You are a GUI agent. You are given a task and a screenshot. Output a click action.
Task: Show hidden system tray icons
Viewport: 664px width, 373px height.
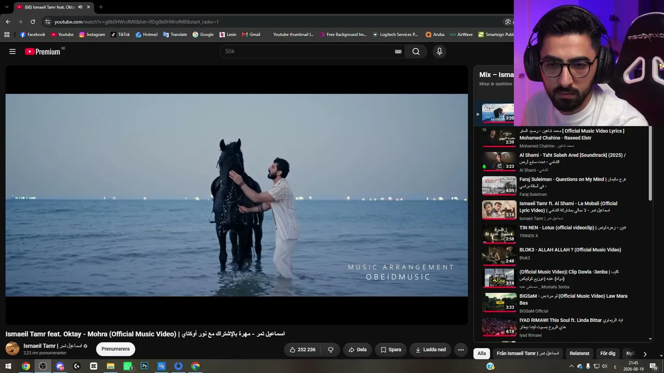point(572,366)
